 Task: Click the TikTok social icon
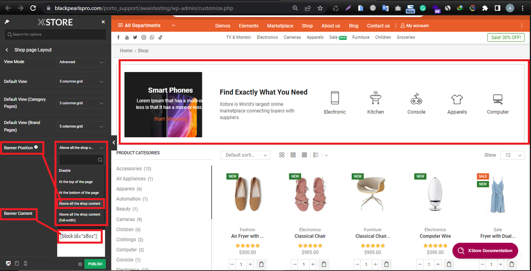pyautogui.click(x=161, y=37)
